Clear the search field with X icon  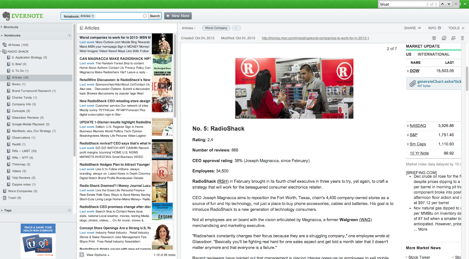pos(145,16)
